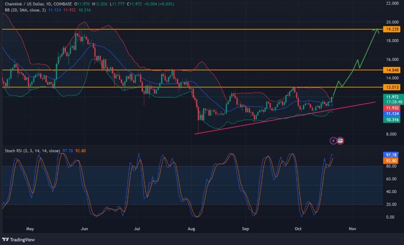404x245 pixels.
Task: Click the 13.013 orange price label
Action: click(x=392, y=87)
